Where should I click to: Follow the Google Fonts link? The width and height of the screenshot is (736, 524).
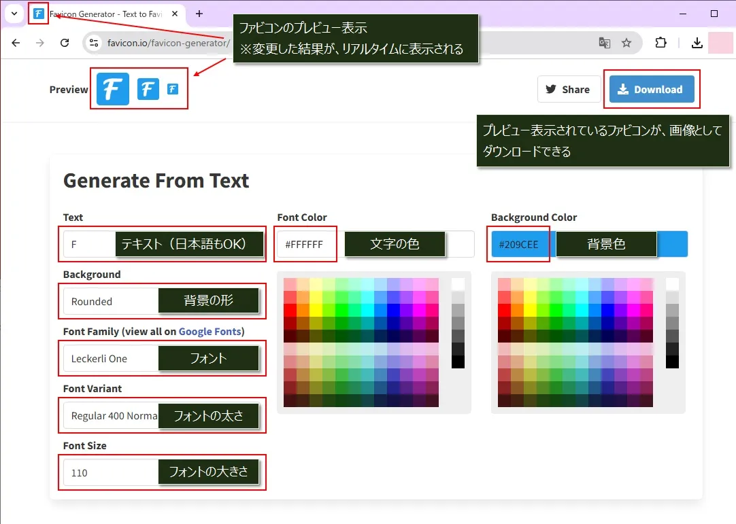click(x=210, y=332)
